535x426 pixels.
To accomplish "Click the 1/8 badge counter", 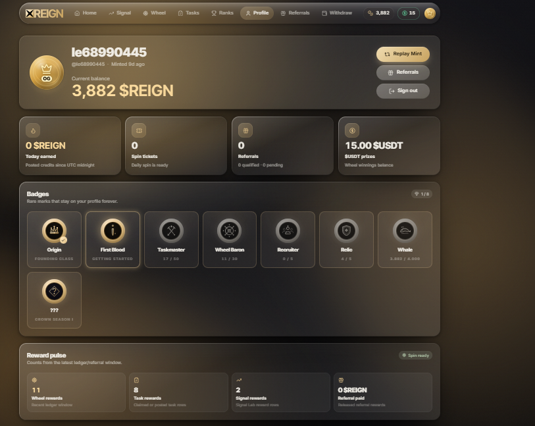I will tap(422, 194).
